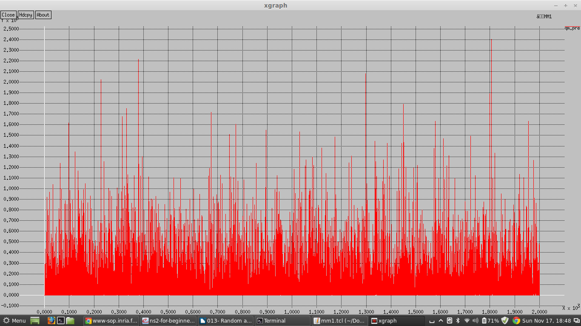
Task: Click the battery 71% indicator
Action: point(490,320)
